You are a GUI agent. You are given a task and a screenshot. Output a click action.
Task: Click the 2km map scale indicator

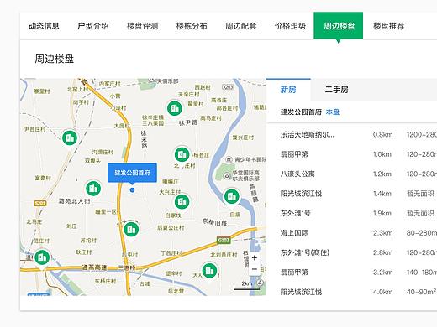click(247, 285)
